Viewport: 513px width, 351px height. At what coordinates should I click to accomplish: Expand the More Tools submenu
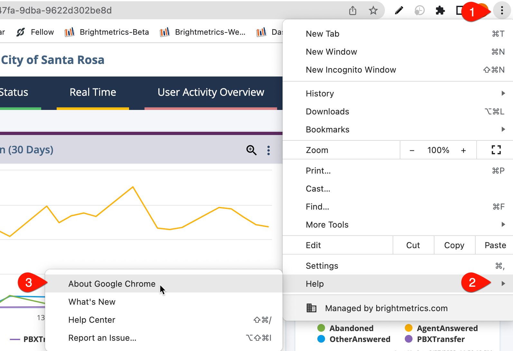point(398,225)
